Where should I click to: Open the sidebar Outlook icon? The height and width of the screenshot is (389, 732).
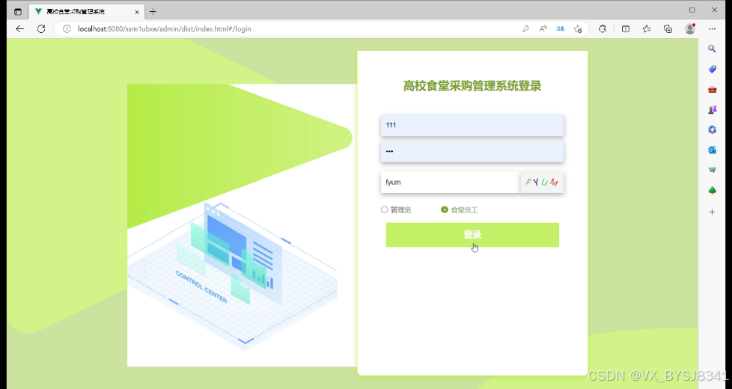coord(712,150)
